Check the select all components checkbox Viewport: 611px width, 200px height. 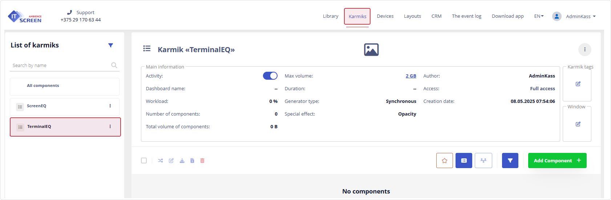pyautogui.click(x=144, y=161)
